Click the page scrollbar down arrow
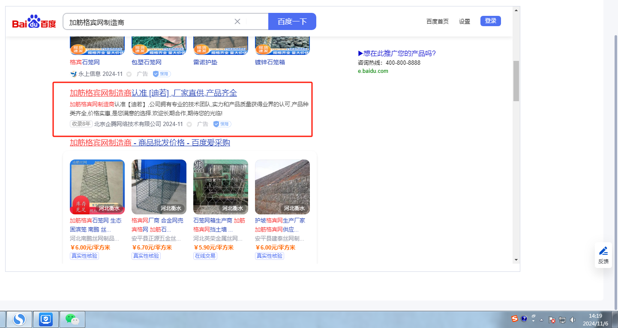This screenshot has width=618, height=328. tap(516, 259)
